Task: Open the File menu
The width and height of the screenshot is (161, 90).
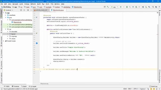Action: click(2, 4)
